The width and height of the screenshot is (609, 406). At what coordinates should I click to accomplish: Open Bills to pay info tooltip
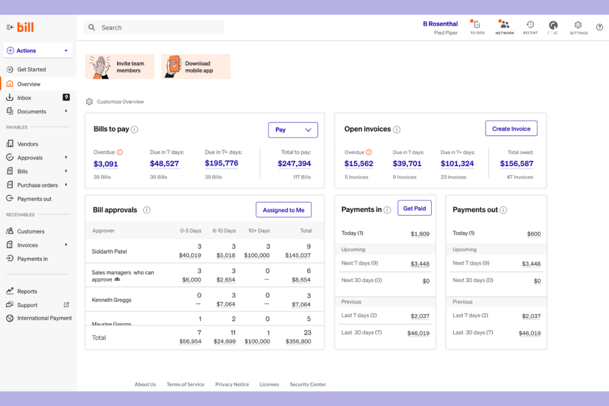(135, 129)
